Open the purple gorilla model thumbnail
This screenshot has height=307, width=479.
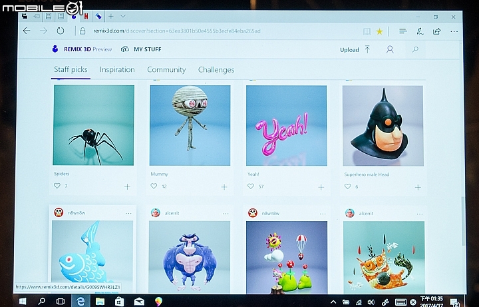point(190,257)
